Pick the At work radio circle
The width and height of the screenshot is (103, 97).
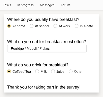55,26
